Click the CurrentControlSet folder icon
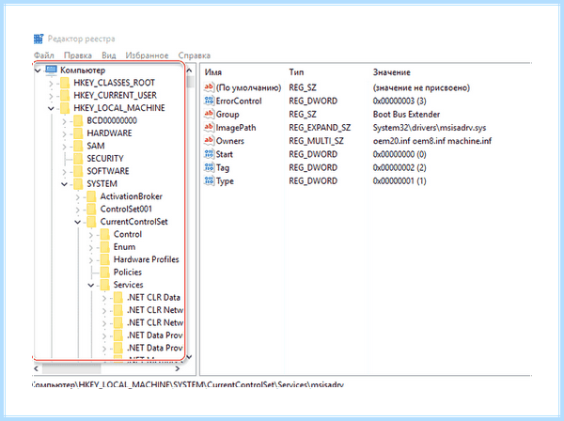The width and height of the screenshot is (564, 421). tap(91, 222)
